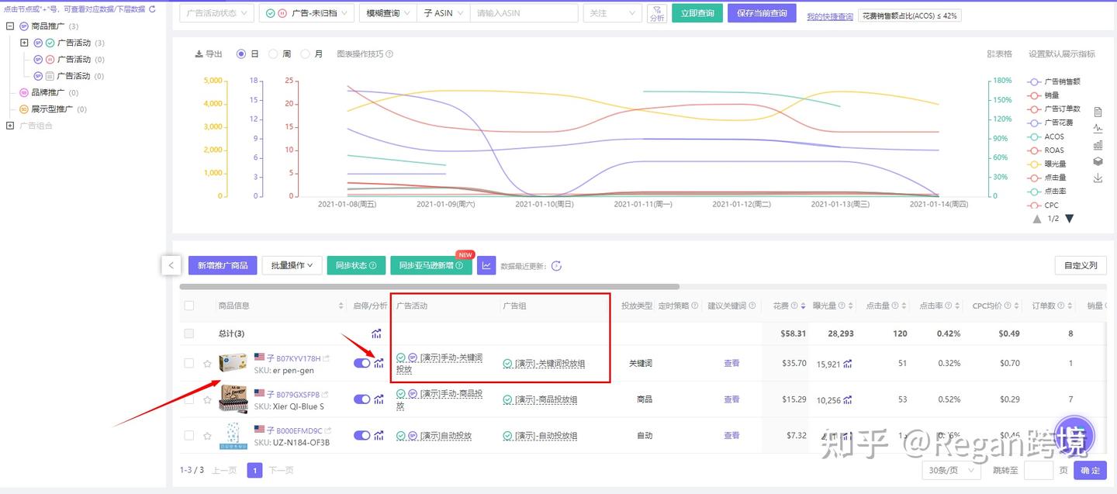Viewport: 1117px width, 494px height.
Task: Switch the chart to bar type
Action: 1098,145
